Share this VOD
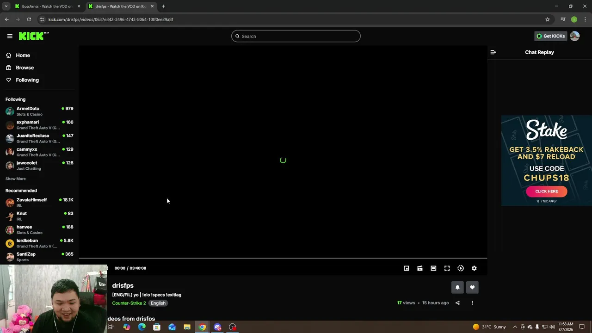 pos(457,303)
